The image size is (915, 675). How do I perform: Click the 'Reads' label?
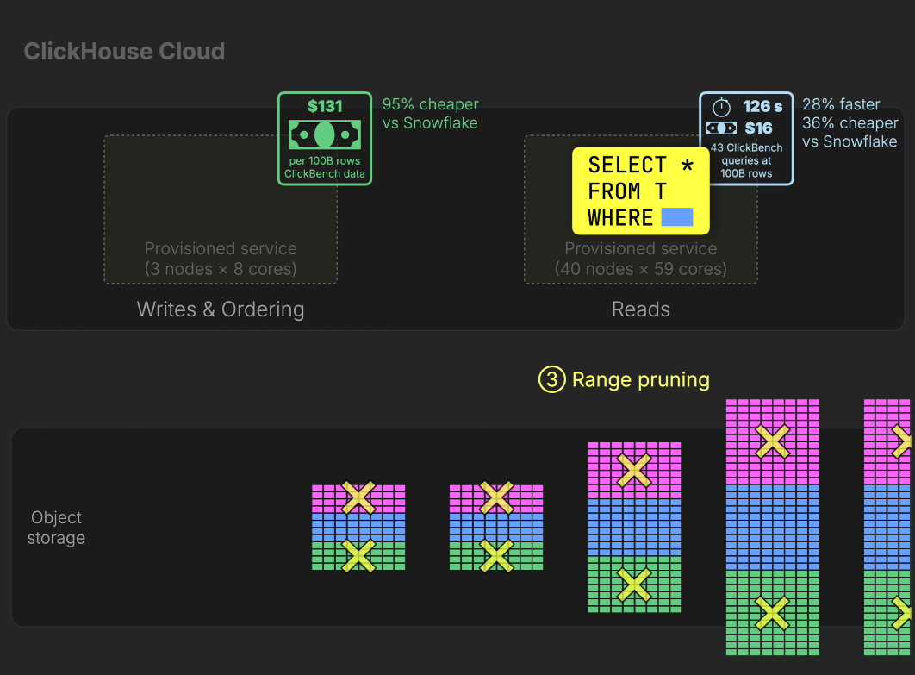pos(641,309)
